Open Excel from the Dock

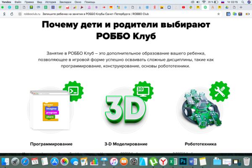173,161
